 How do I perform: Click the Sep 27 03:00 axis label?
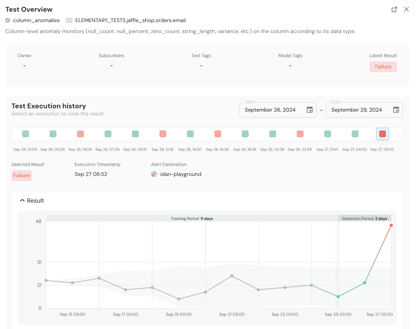pos(379,314)
